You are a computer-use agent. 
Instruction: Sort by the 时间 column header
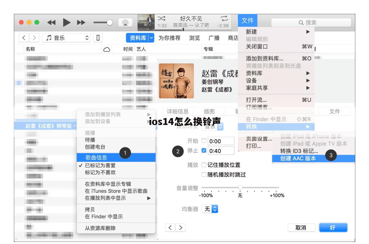(x=128, y=49)
